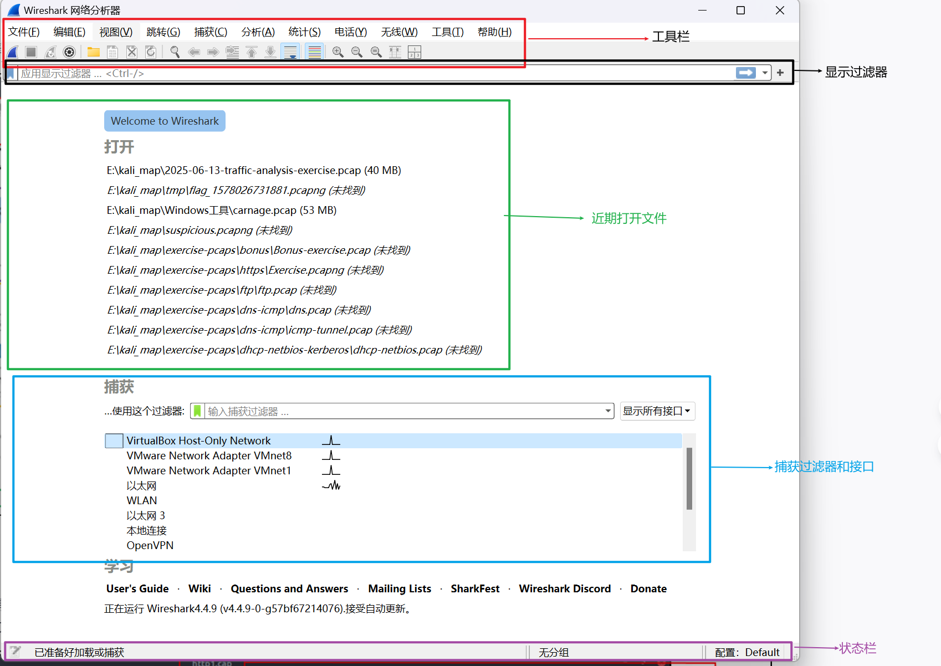
Task: Expand display filter history dropdown
Action: coord(765,73)
